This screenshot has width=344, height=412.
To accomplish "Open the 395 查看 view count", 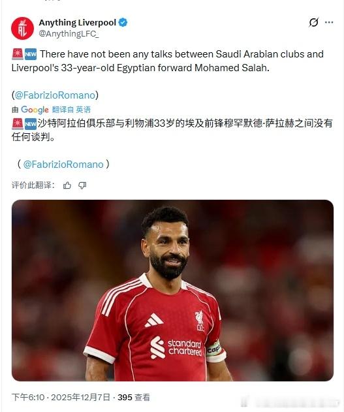I will tap(134, 397).
